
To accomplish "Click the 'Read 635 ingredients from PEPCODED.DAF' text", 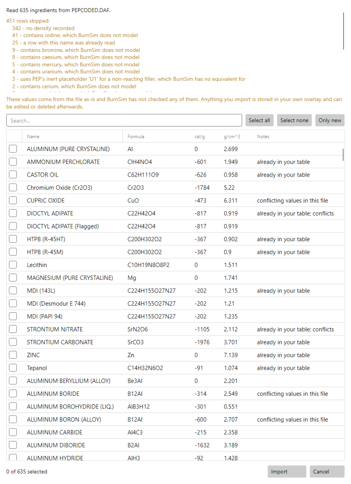I will click(x=58, y=10).
